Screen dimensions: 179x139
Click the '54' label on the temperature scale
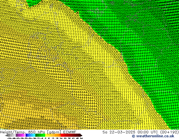(81, 138)
